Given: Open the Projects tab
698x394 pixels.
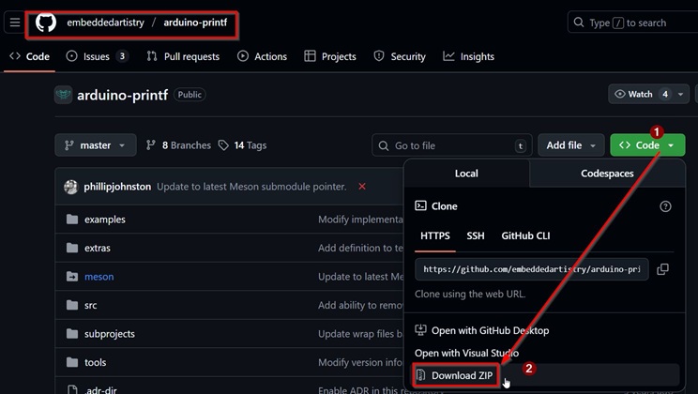Looking at the screenshot, I should [x=330, y=56].
